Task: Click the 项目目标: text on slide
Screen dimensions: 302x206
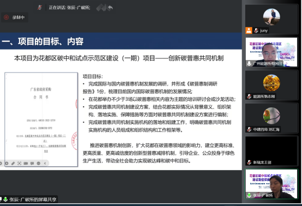Action: pyautogui.click(x=93, y=76)
